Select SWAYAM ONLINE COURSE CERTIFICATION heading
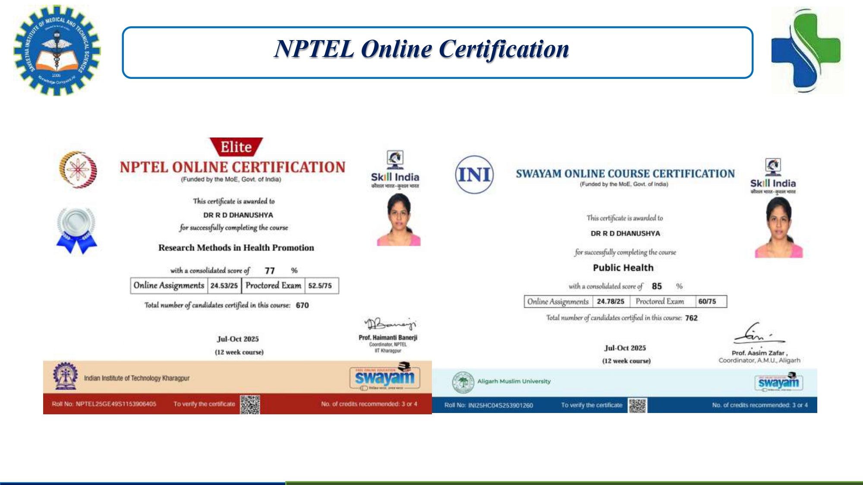863x485 pixels. tap(625, 174)
